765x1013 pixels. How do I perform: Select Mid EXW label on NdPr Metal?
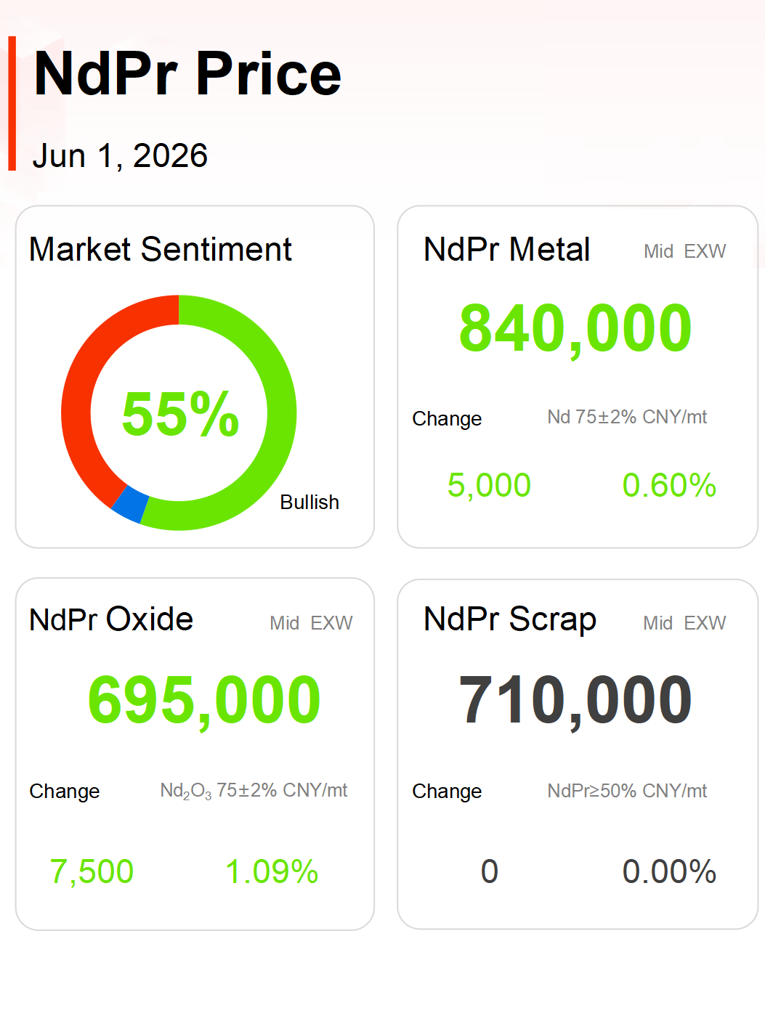684,251
